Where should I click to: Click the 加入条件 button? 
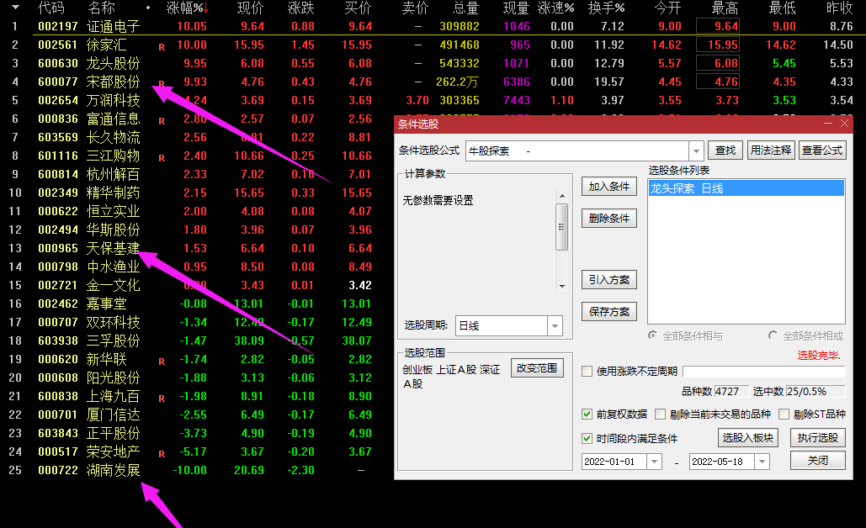coord(609,187)
